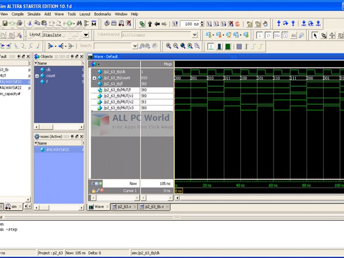Expand the /p2_63_tb/count bus in Wave

(x=94, y=78)
